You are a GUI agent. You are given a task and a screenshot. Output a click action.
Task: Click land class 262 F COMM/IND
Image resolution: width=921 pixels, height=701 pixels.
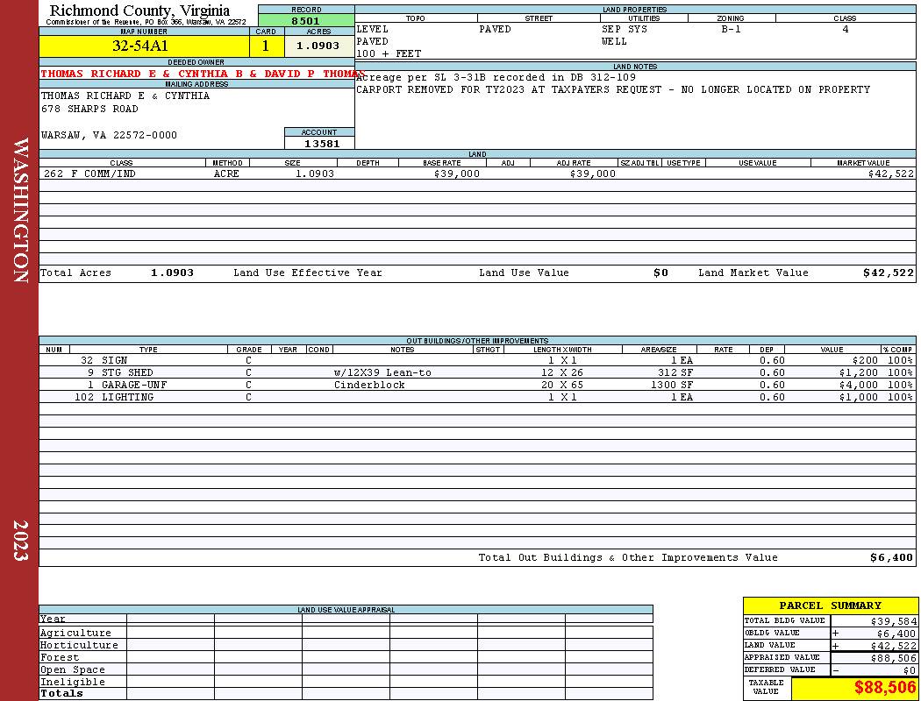[x=89, y=174]
